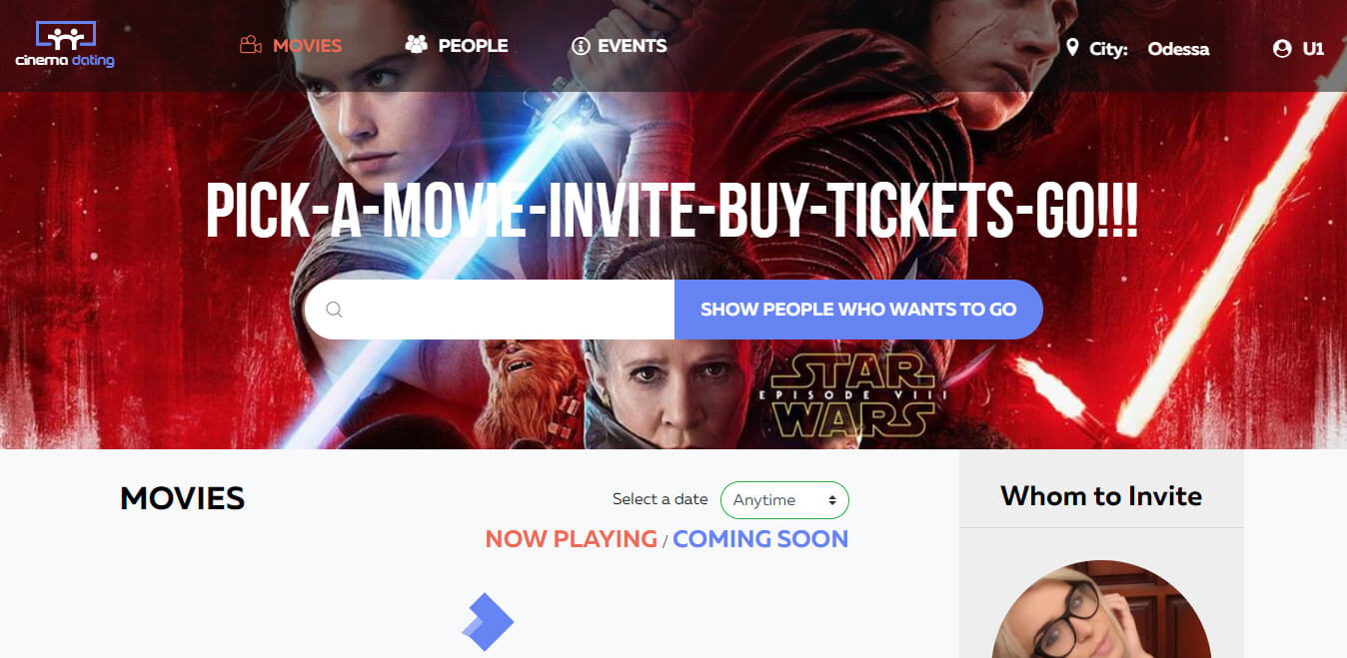1347x658 pixels.
Task: Click the magnifier icon in search box
Action: (x=335, y=310)
